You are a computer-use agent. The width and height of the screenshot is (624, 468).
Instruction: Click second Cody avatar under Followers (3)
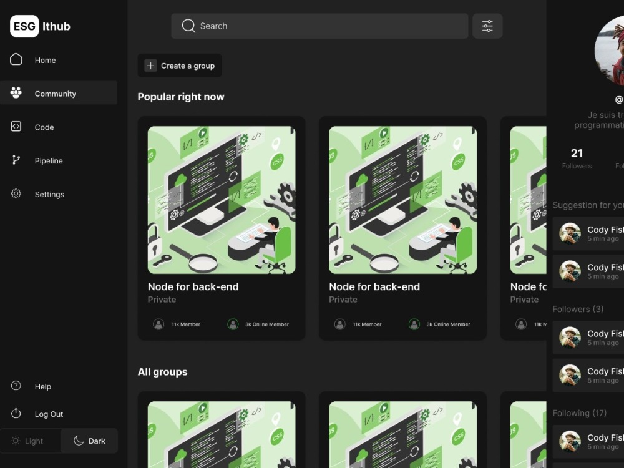tap(570, 375)
